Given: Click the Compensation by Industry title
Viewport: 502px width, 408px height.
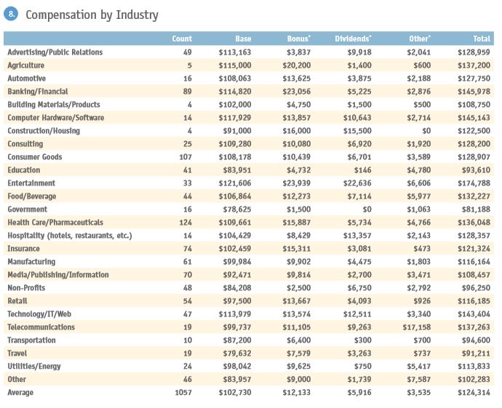Looking at the screenshot, I should pos(92,15).
